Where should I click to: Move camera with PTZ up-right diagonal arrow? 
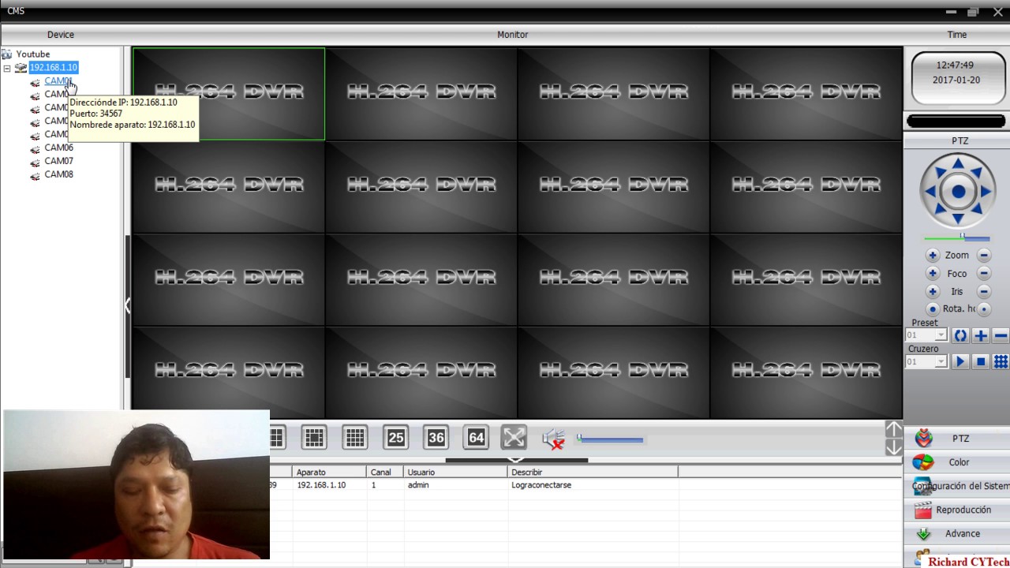tap(978, 172)
